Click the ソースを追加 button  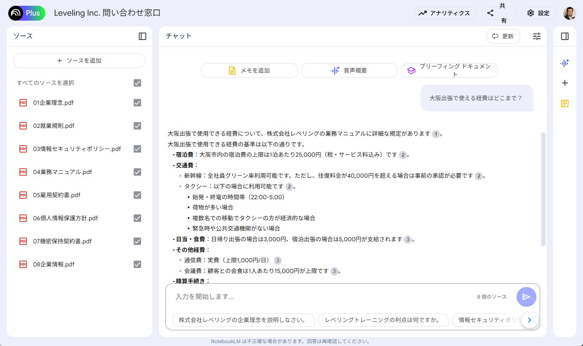(x=79, y=60)
